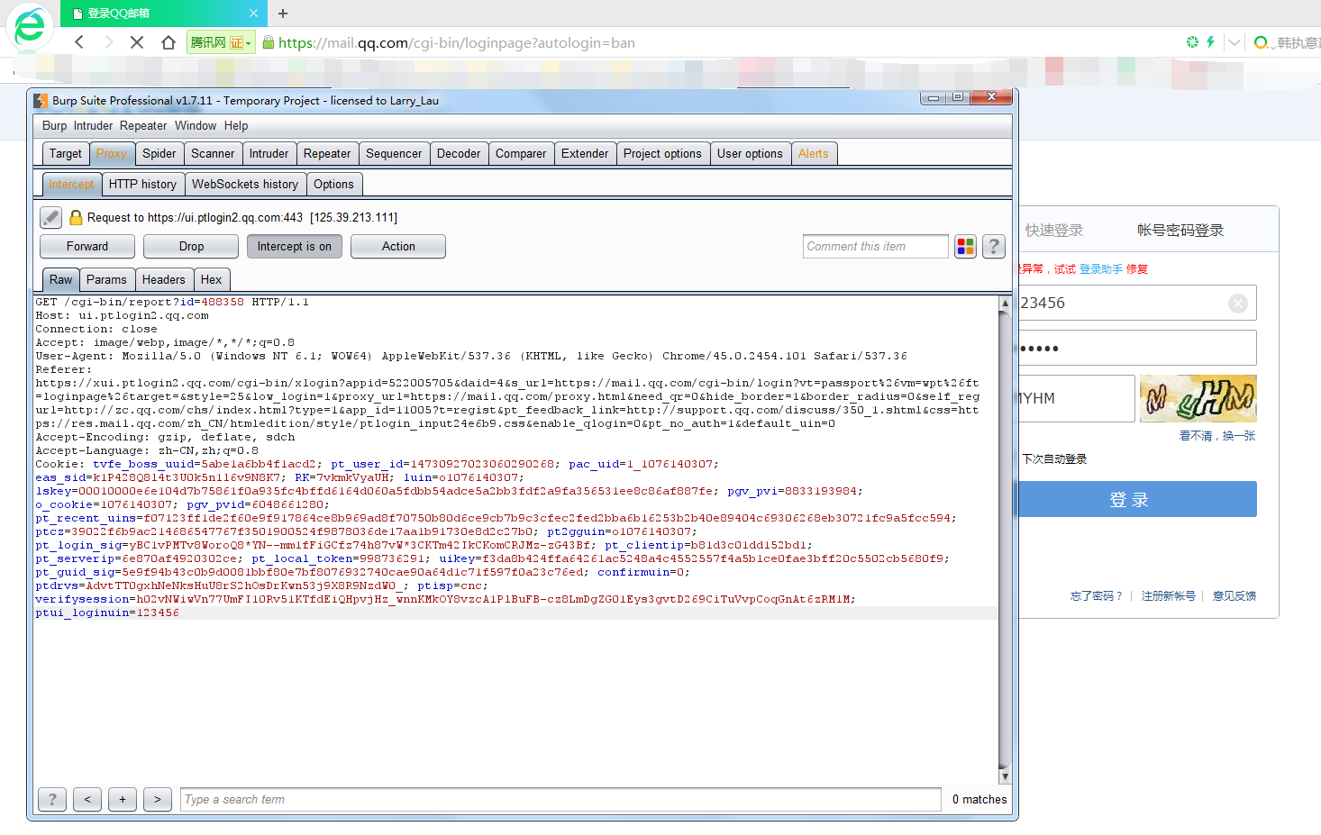The height and width of the screenshot is (835, 1321).
Task: Expand the address bar dropdown chevron
Action: (1234, 42)
